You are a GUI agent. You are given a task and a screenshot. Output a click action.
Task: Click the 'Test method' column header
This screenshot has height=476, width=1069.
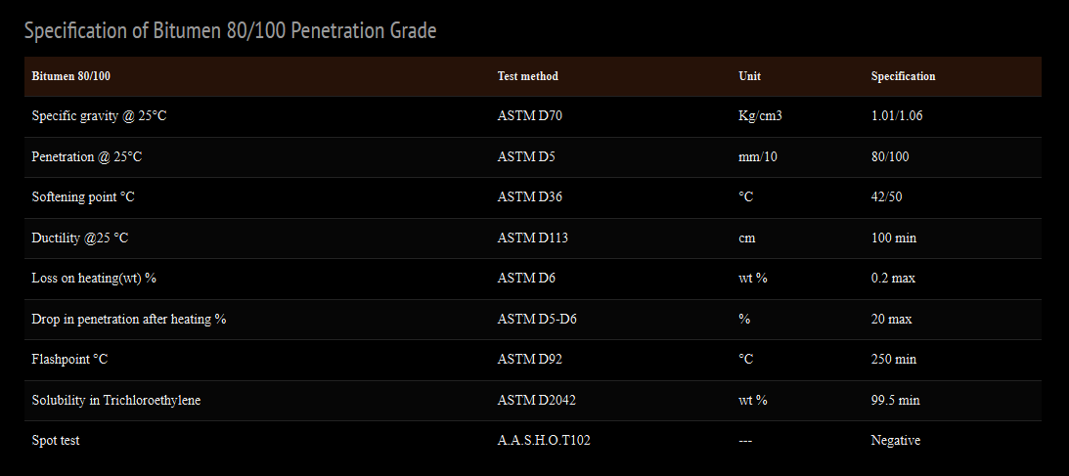tap(527, 76)
